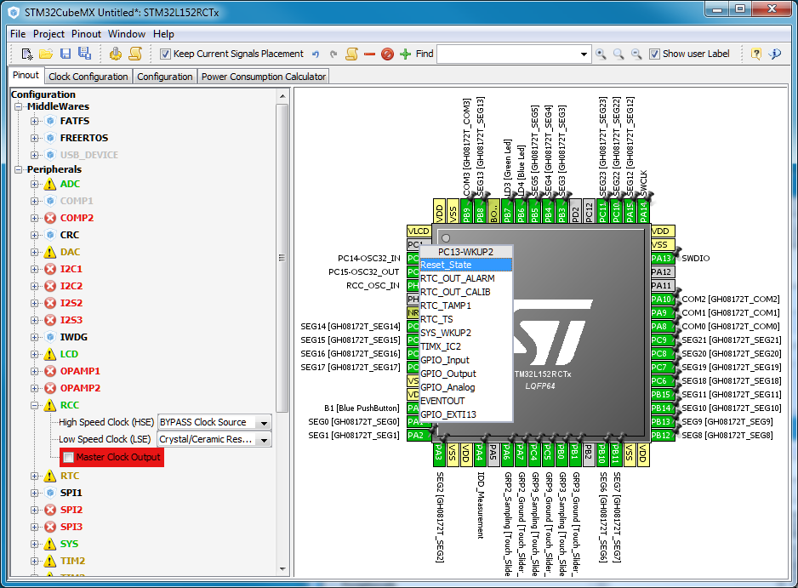
Task: Click the Undo arrow in the toolbar
Action: (316, 54)
